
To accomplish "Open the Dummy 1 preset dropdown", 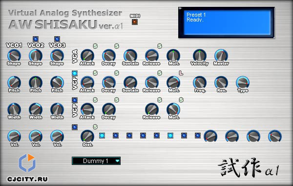I will [x=96, y=161].
